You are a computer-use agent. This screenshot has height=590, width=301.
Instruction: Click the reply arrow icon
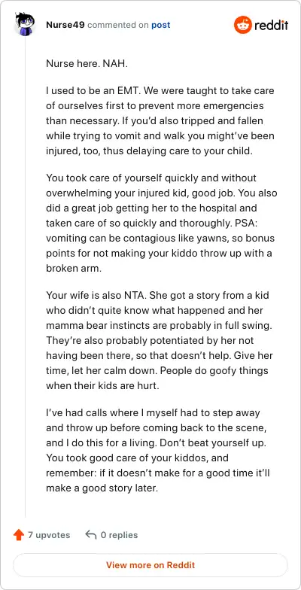coord(90,534)
